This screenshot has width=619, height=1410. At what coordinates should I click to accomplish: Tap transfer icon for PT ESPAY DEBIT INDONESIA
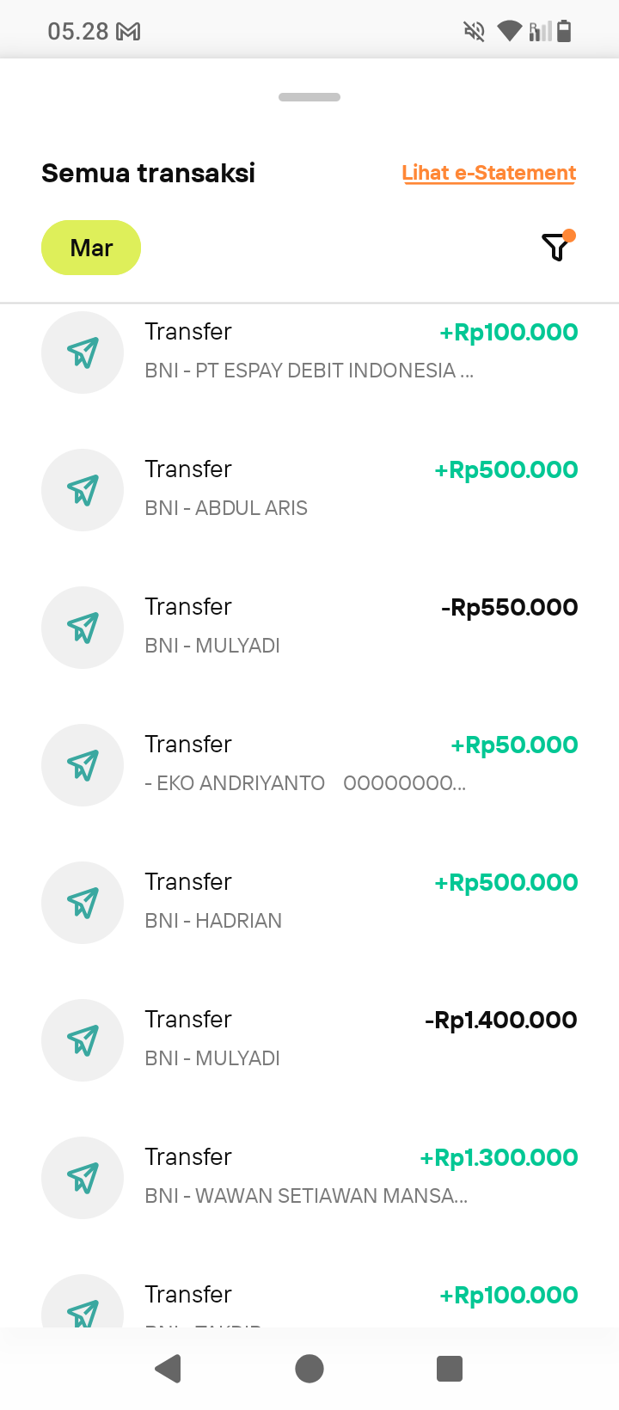83,352
